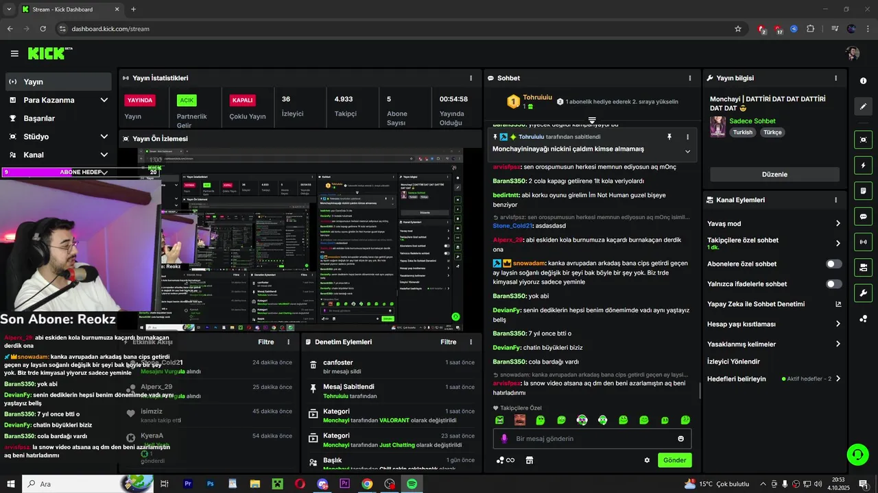878x493 pixels.
Task: Open chat settings gear icon
Action: (647, 460)
